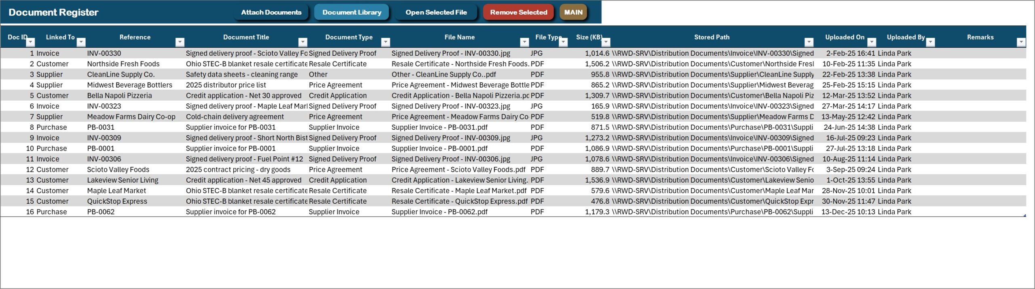Select Lakeview Senior Living reference cell
The height and width of the screenshot is (289, 1035).
click(x=135, y=180)
